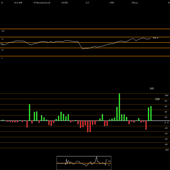Click the "(5,5" parameter text
The height and width of the screenshot is (170, 170).
pyautogui.click(x=87, y=3)
